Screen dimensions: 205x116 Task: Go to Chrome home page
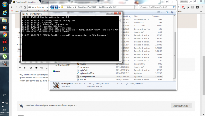(x=25, y=7)
